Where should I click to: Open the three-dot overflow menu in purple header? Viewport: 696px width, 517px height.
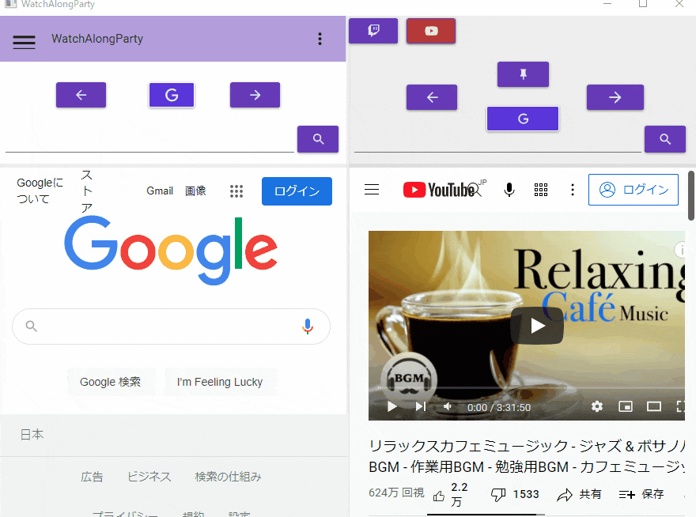pyautogui.click(x=320, y=39)
